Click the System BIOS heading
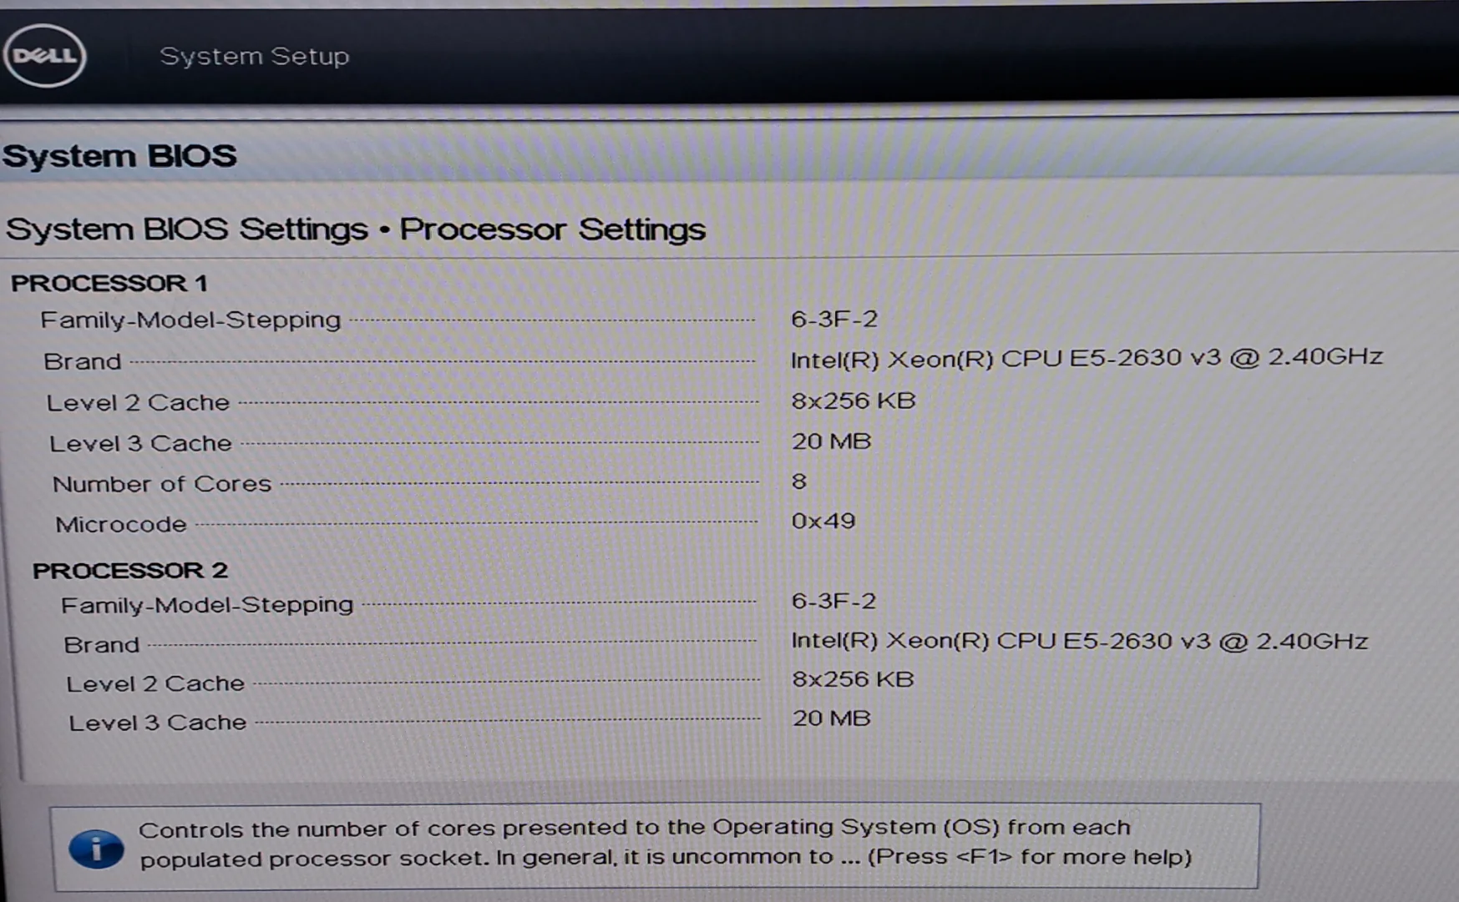The height and width of the screenshot is (902, 1459). (x=119, y=156)
